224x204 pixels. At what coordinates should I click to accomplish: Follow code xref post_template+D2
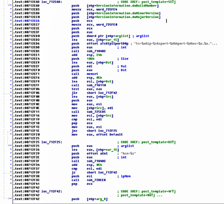(158, 142)
